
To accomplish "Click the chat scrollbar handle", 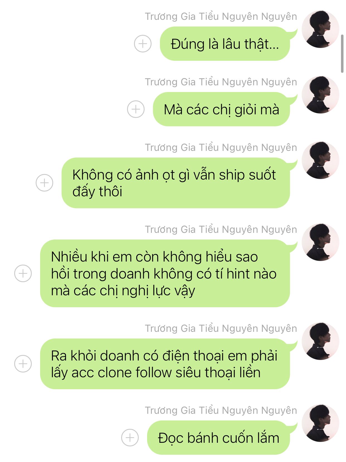I will tap(342, 54).
